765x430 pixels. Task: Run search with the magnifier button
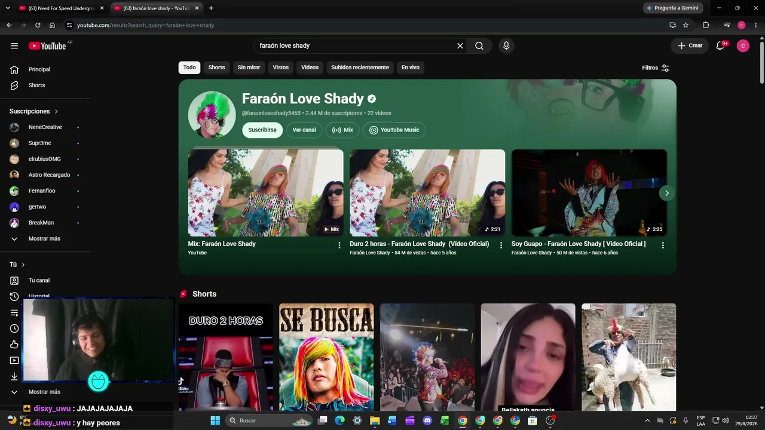[x=479, y=46]
